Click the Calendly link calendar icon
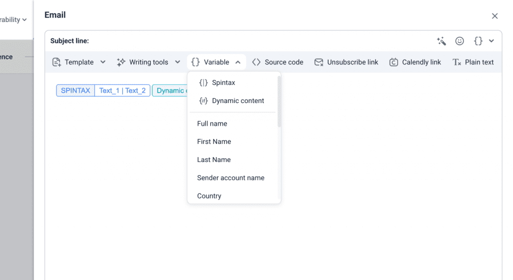The width and height of the screenshot is (513, 280). click(394, 62)
